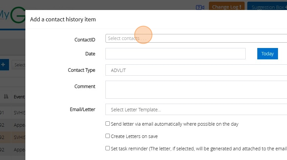Open the select box beside the plus button
The image size is (287, 160).
pyautogui.click(x=19, y=65)
